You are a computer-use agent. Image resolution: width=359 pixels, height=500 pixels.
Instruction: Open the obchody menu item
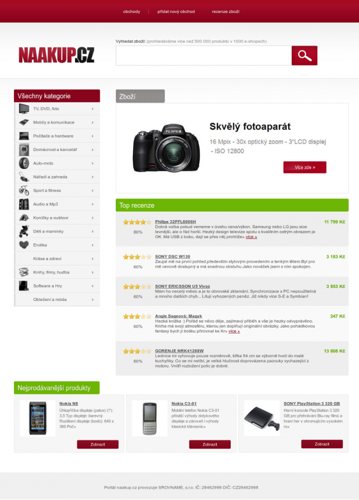131,11
